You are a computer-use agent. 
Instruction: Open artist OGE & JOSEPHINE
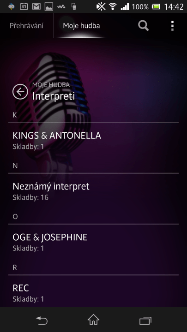pos(93,242)
